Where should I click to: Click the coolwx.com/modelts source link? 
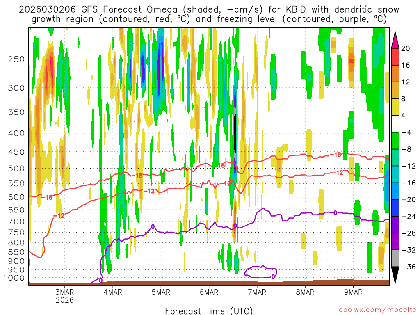tap(377, 310)
